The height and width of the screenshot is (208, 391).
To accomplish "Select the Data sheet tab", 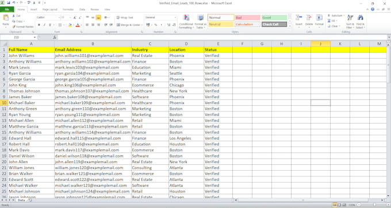I will coord(21,200).
